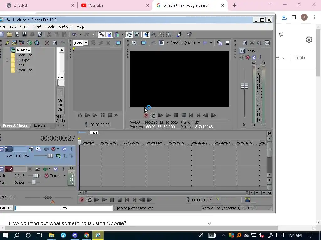Click Track Motion icon on video track 1
321x240 pixels.
[38, 149]
